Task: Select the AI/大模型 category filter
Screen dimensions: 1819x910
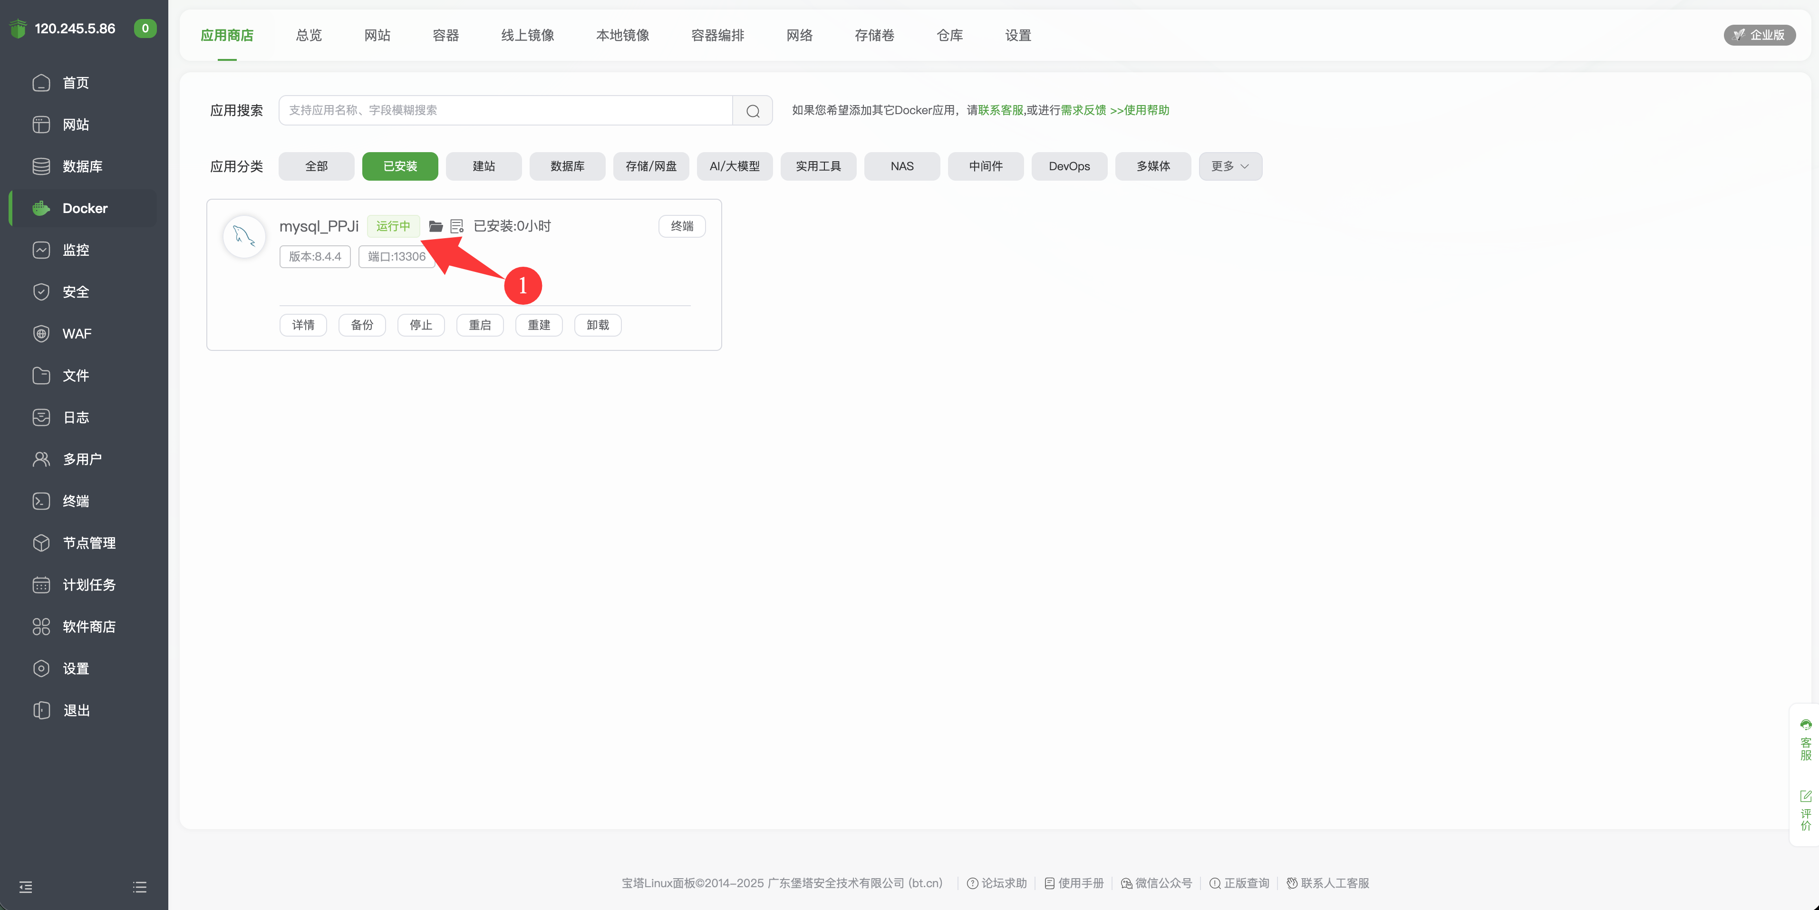Action: point(735,166)
